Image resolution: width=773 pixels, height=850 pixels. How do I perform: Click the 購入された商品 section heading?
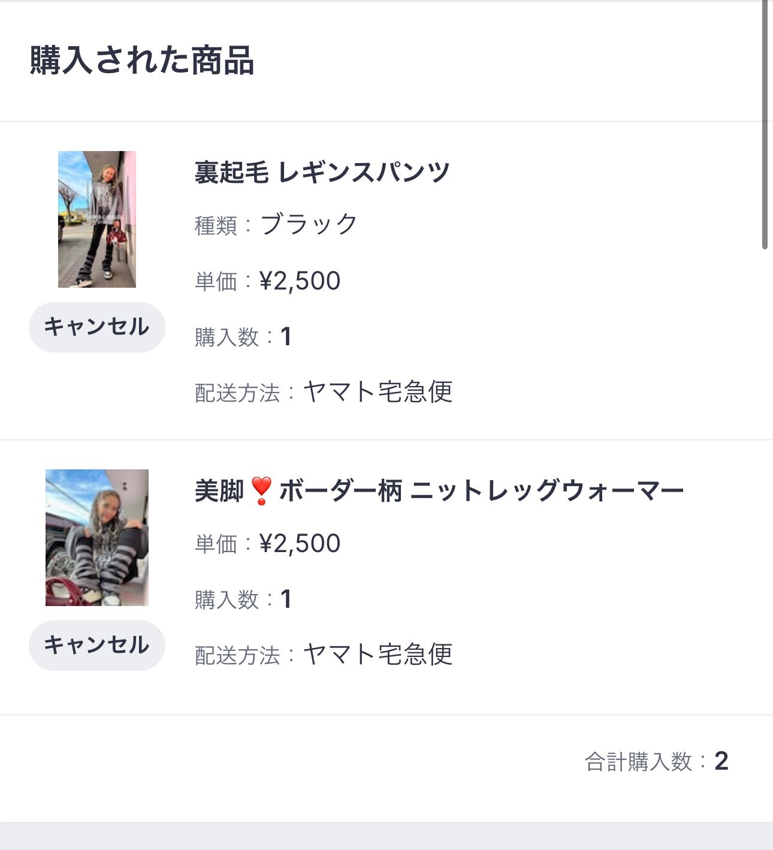pyautogui.click(x=142, y=61)
